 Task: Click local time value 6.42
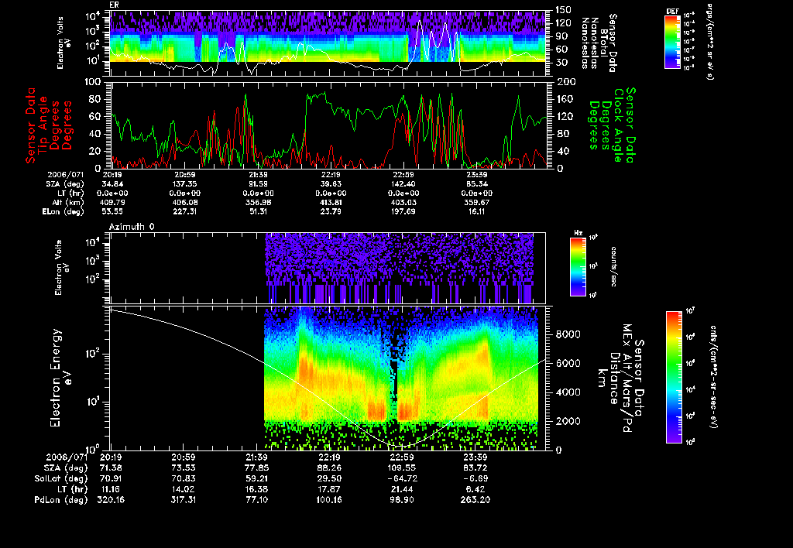tap(475, 489)
